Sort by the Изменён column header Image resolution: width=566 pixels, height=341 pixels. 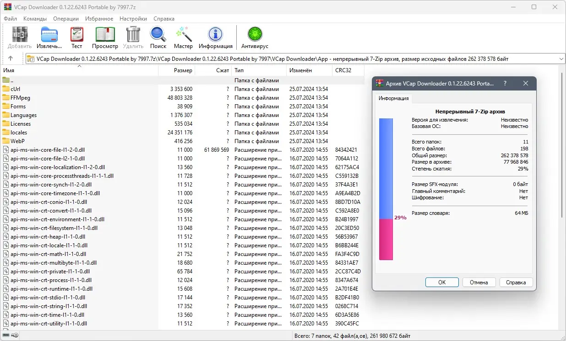pyautogui.click(x=310, y=70)
